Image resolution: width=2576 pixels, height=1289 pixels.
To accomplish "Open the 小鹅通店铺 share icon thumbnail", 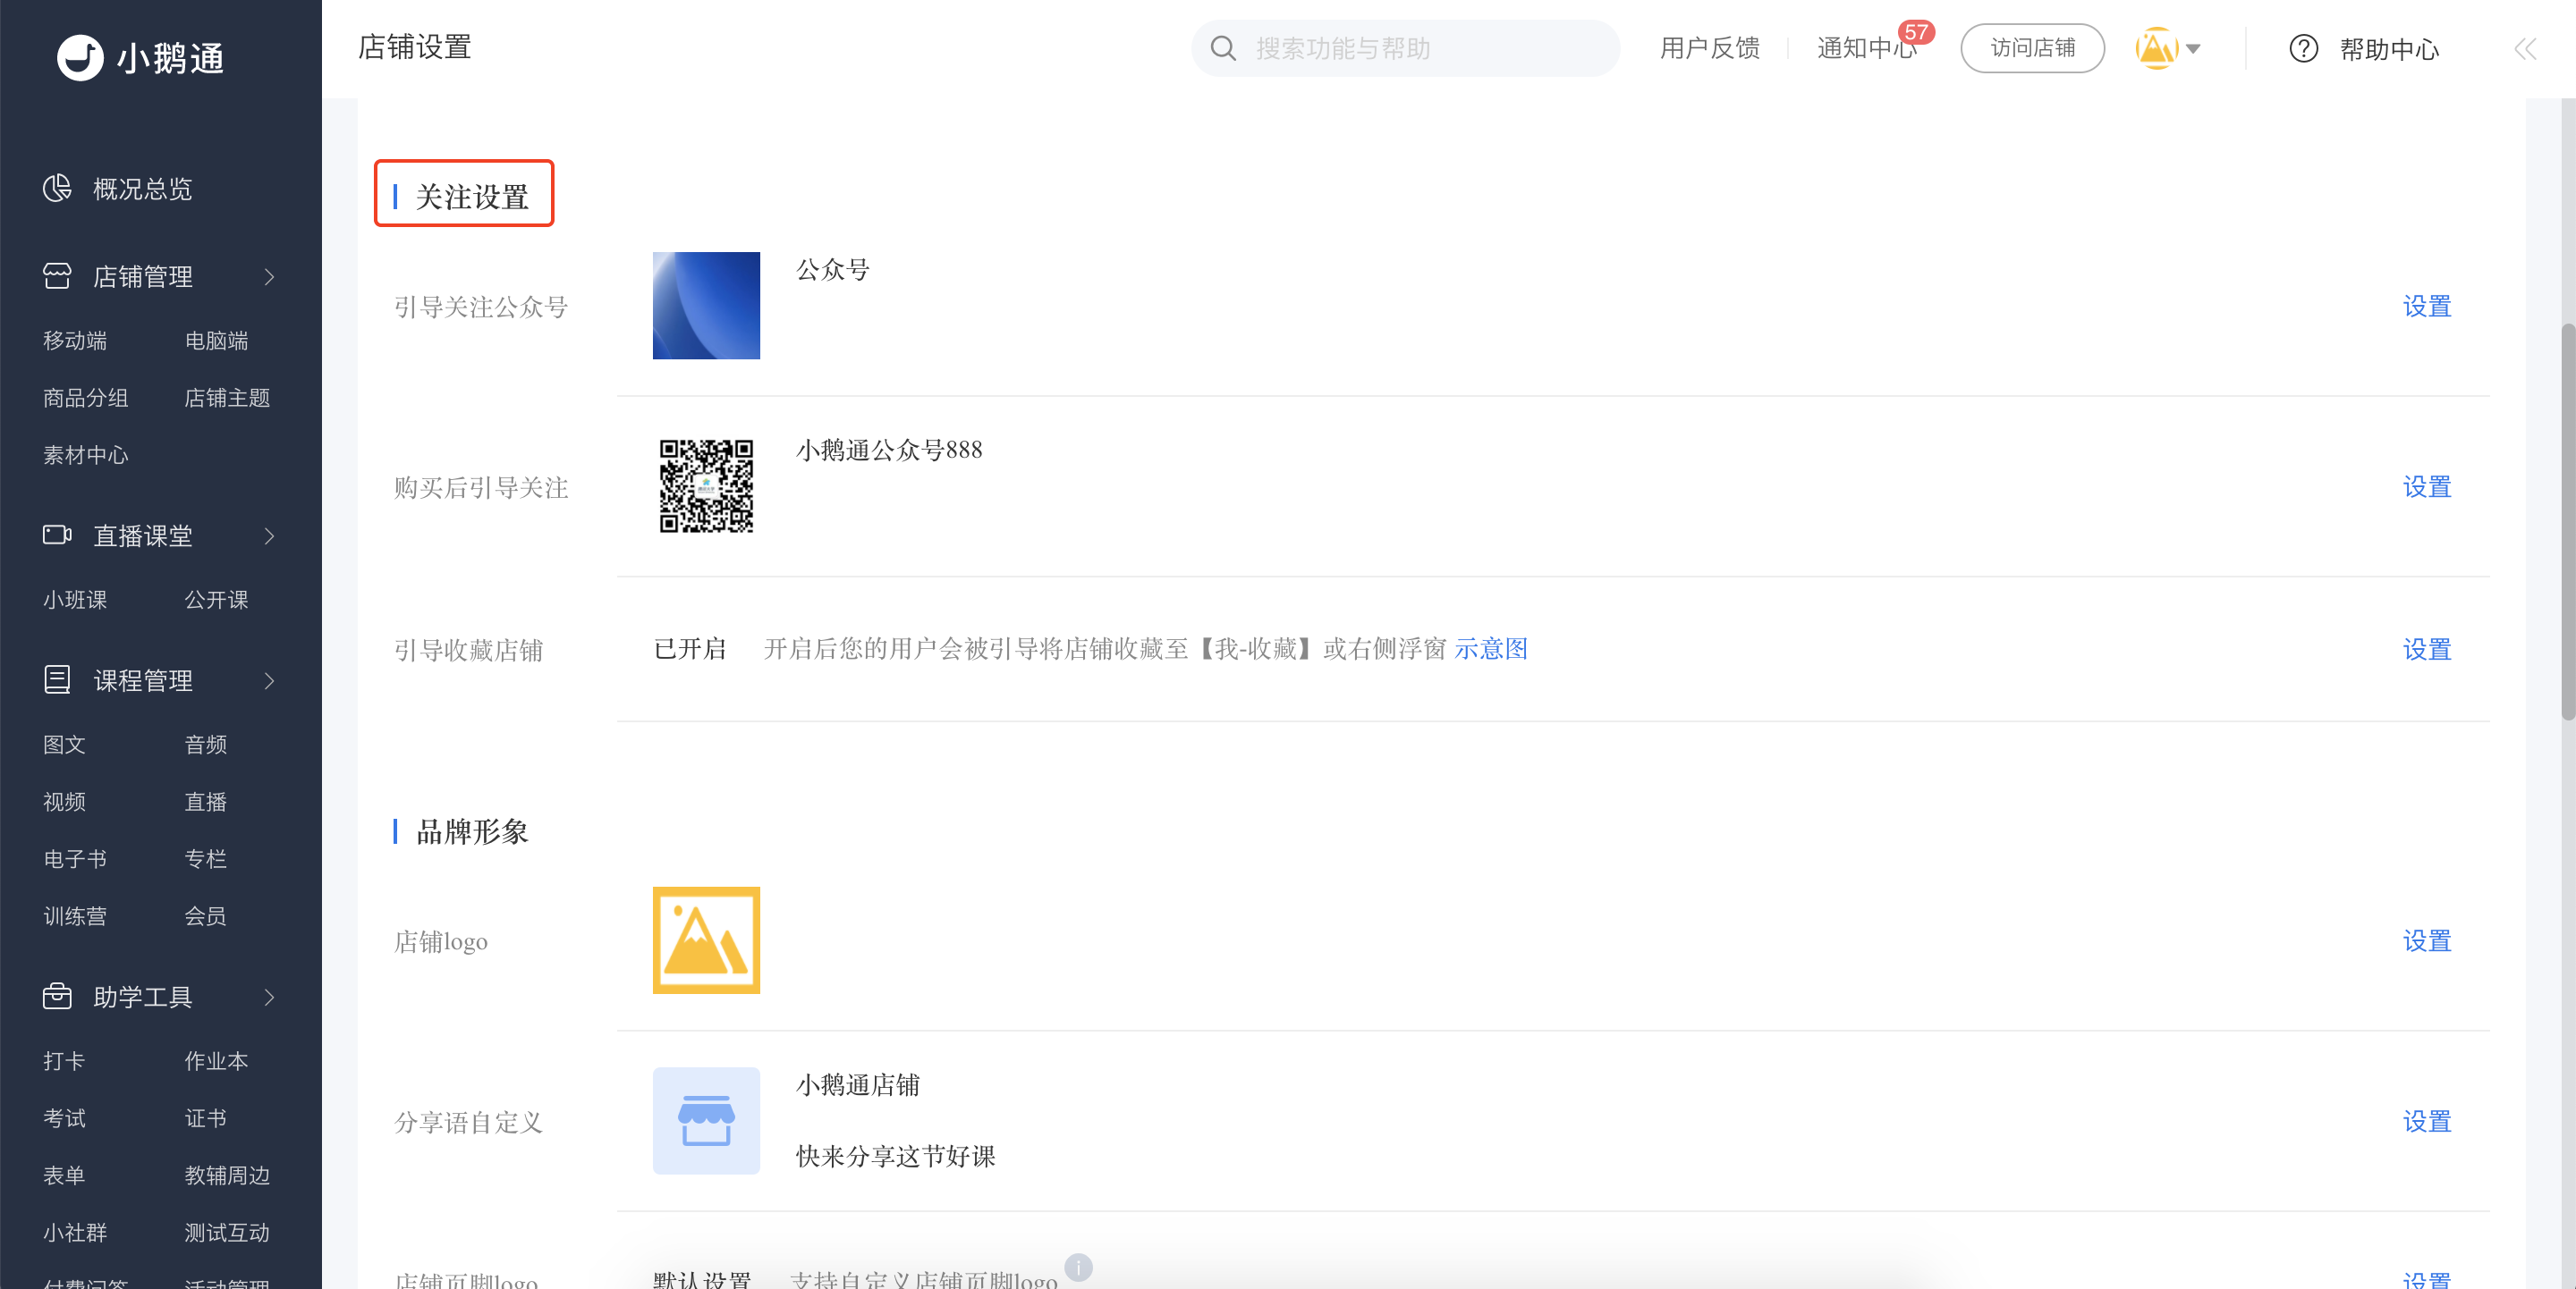I will pyautogui.click(x=706, y=1120).
